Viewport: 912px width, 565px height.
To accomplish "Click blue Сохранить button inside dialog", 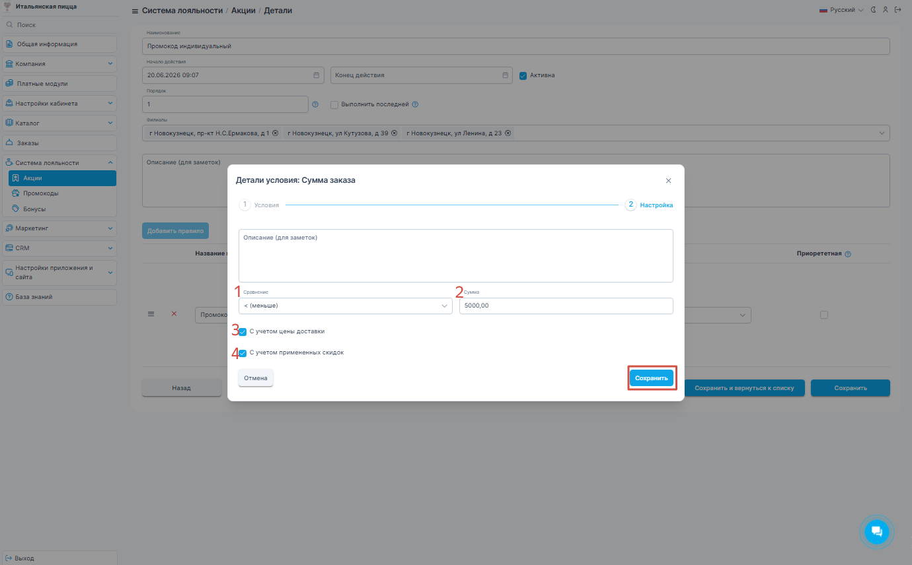I will coord(652,378).
